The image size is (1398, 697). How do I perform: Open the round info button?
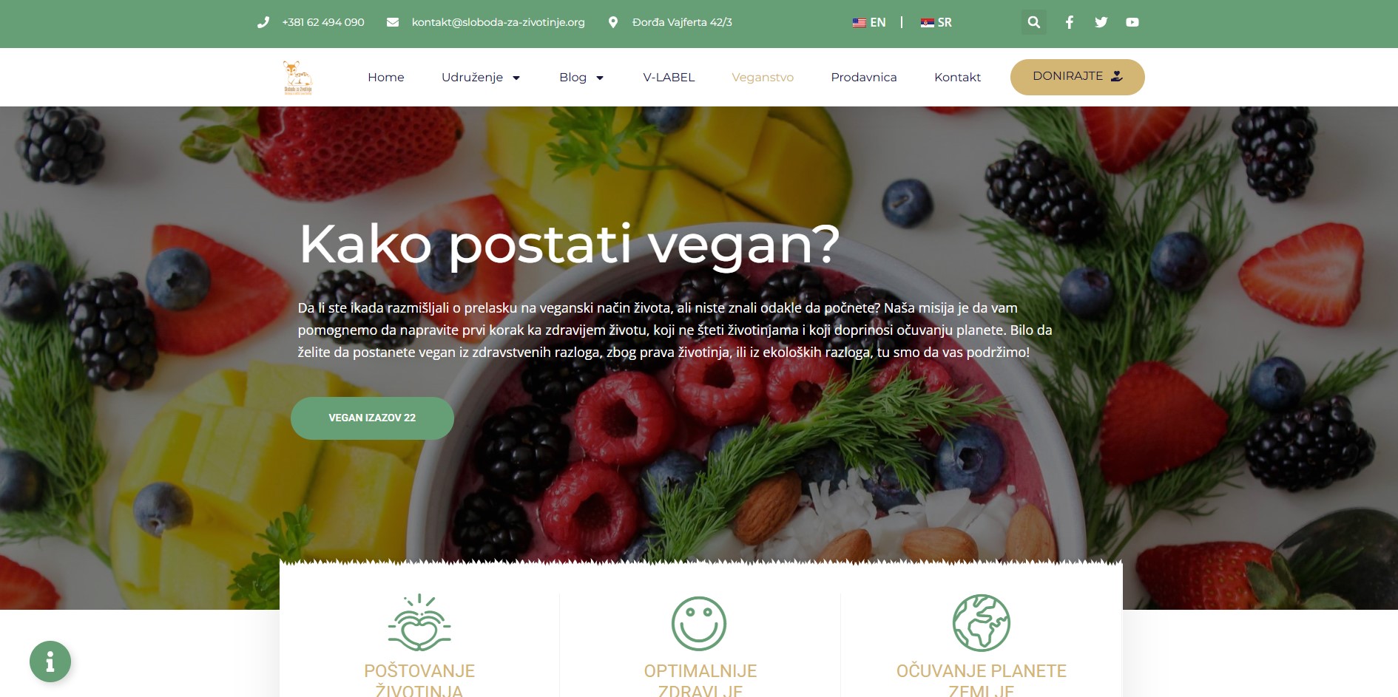click(50, 661)
